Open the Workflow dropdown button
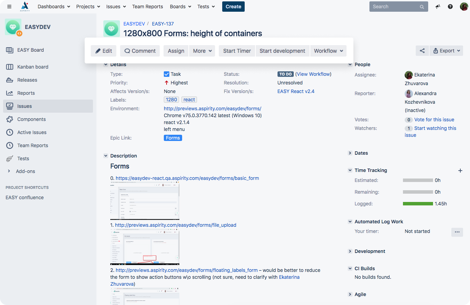 click(328, 51)
